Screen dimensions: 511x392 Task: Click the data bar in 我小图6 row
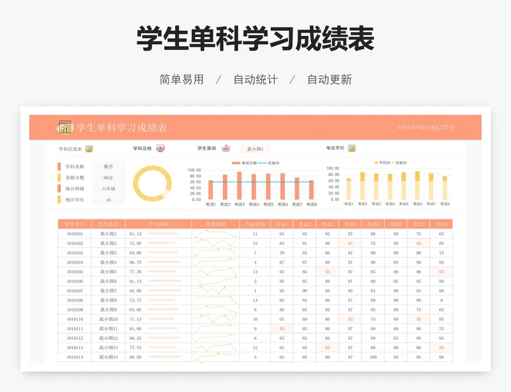[x=165, y=281]
